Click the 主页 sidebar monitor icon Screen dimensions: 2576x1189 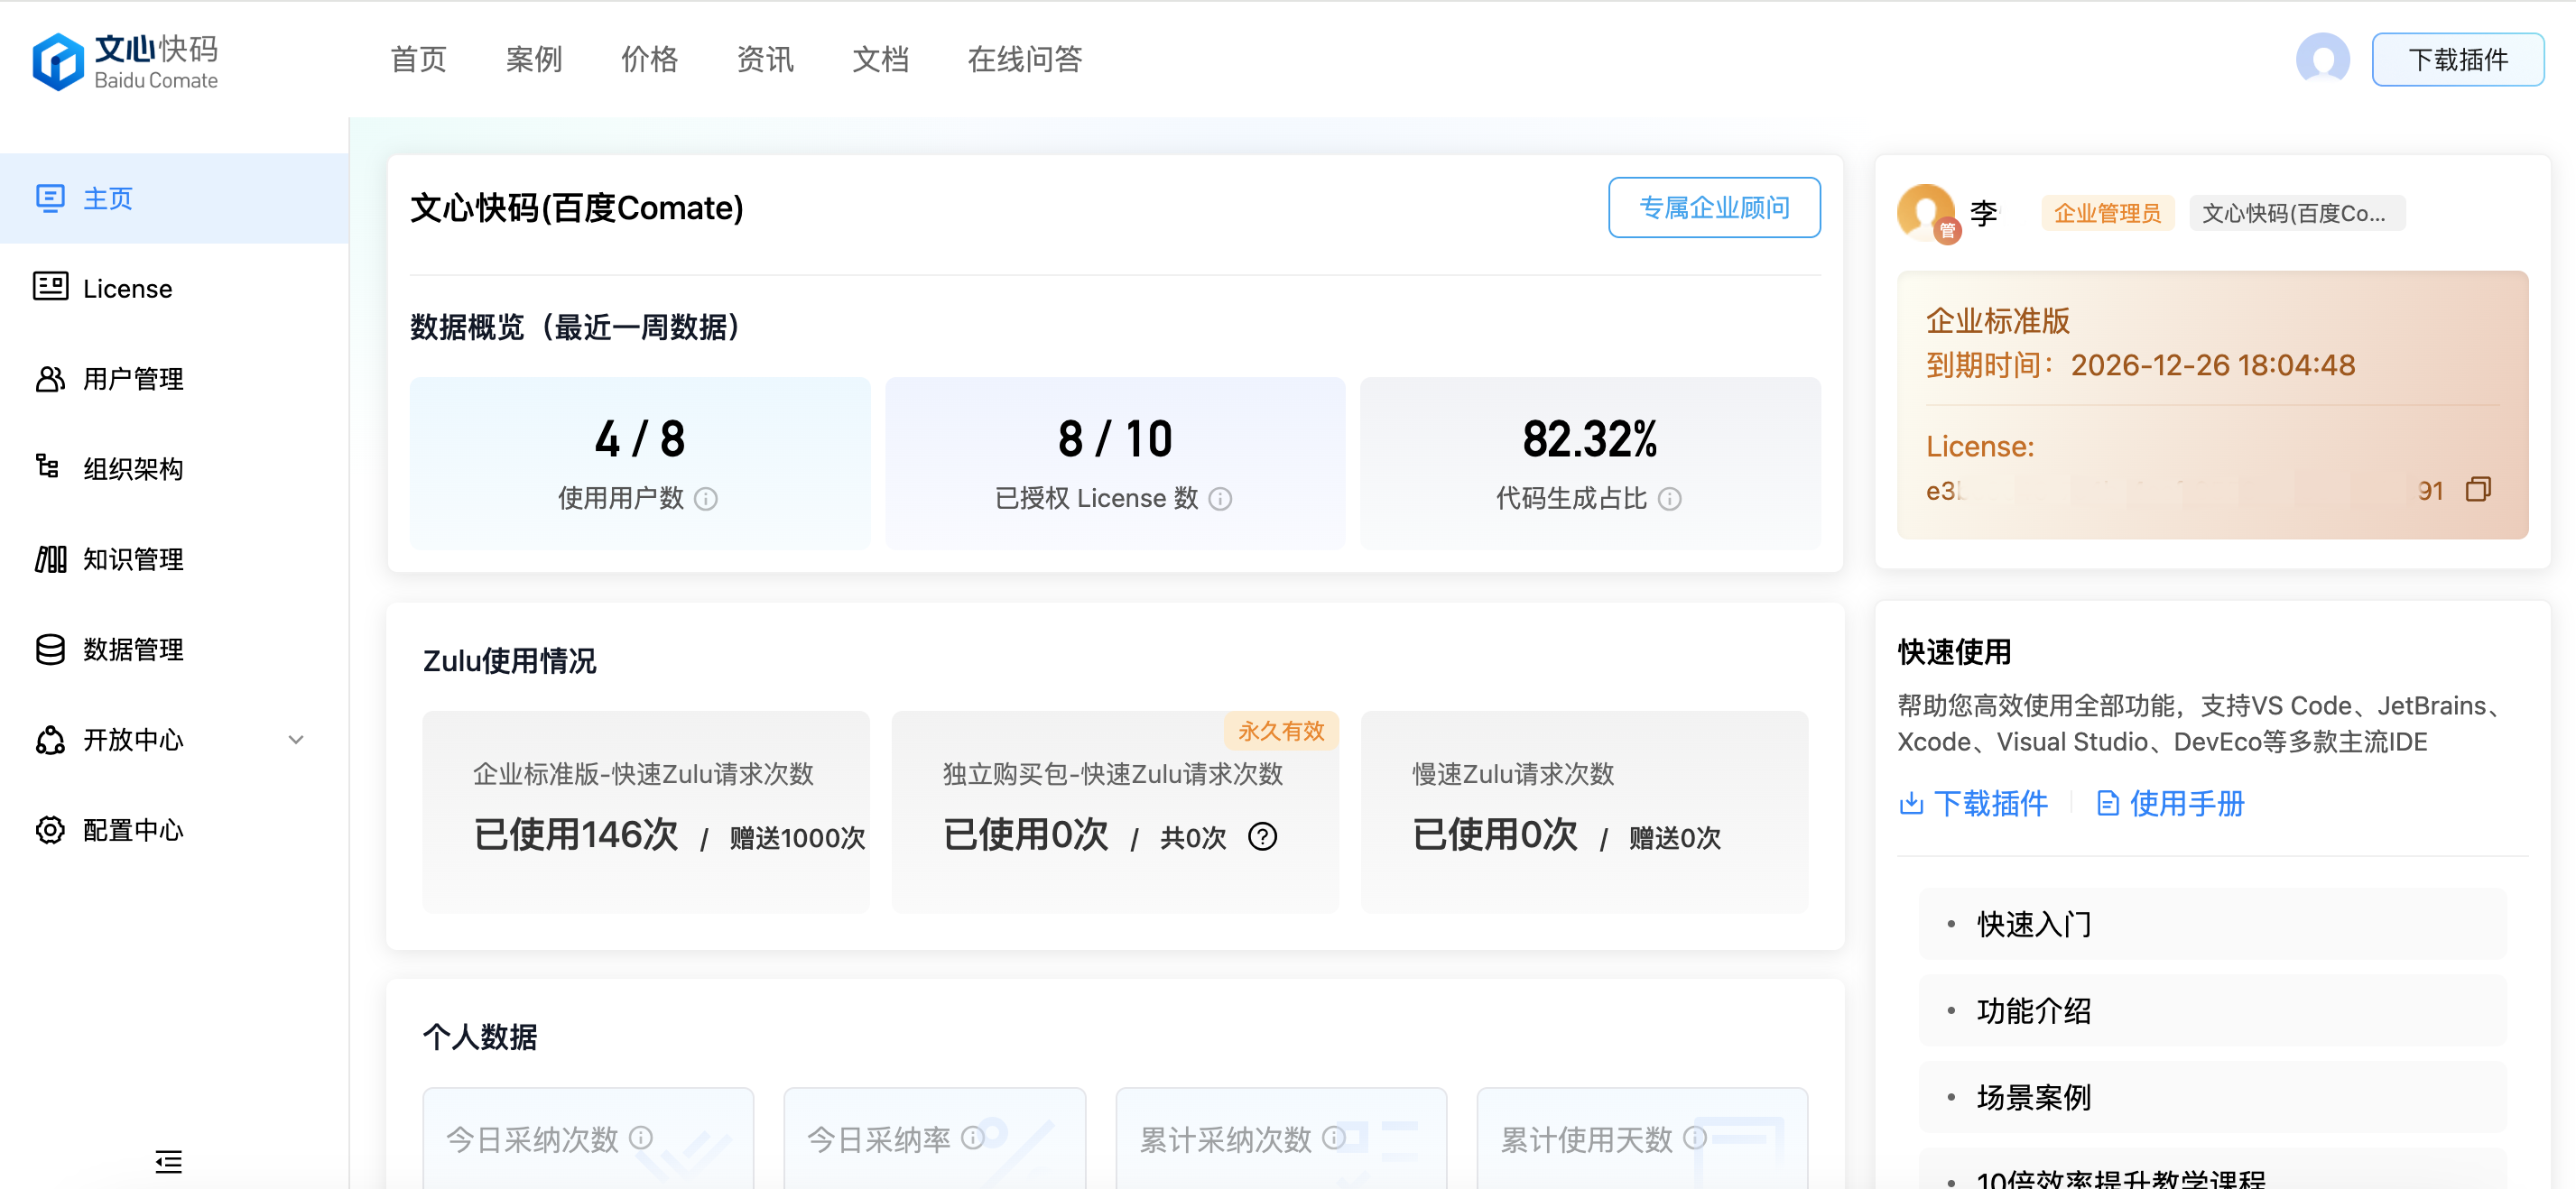(x=50, y=198)
